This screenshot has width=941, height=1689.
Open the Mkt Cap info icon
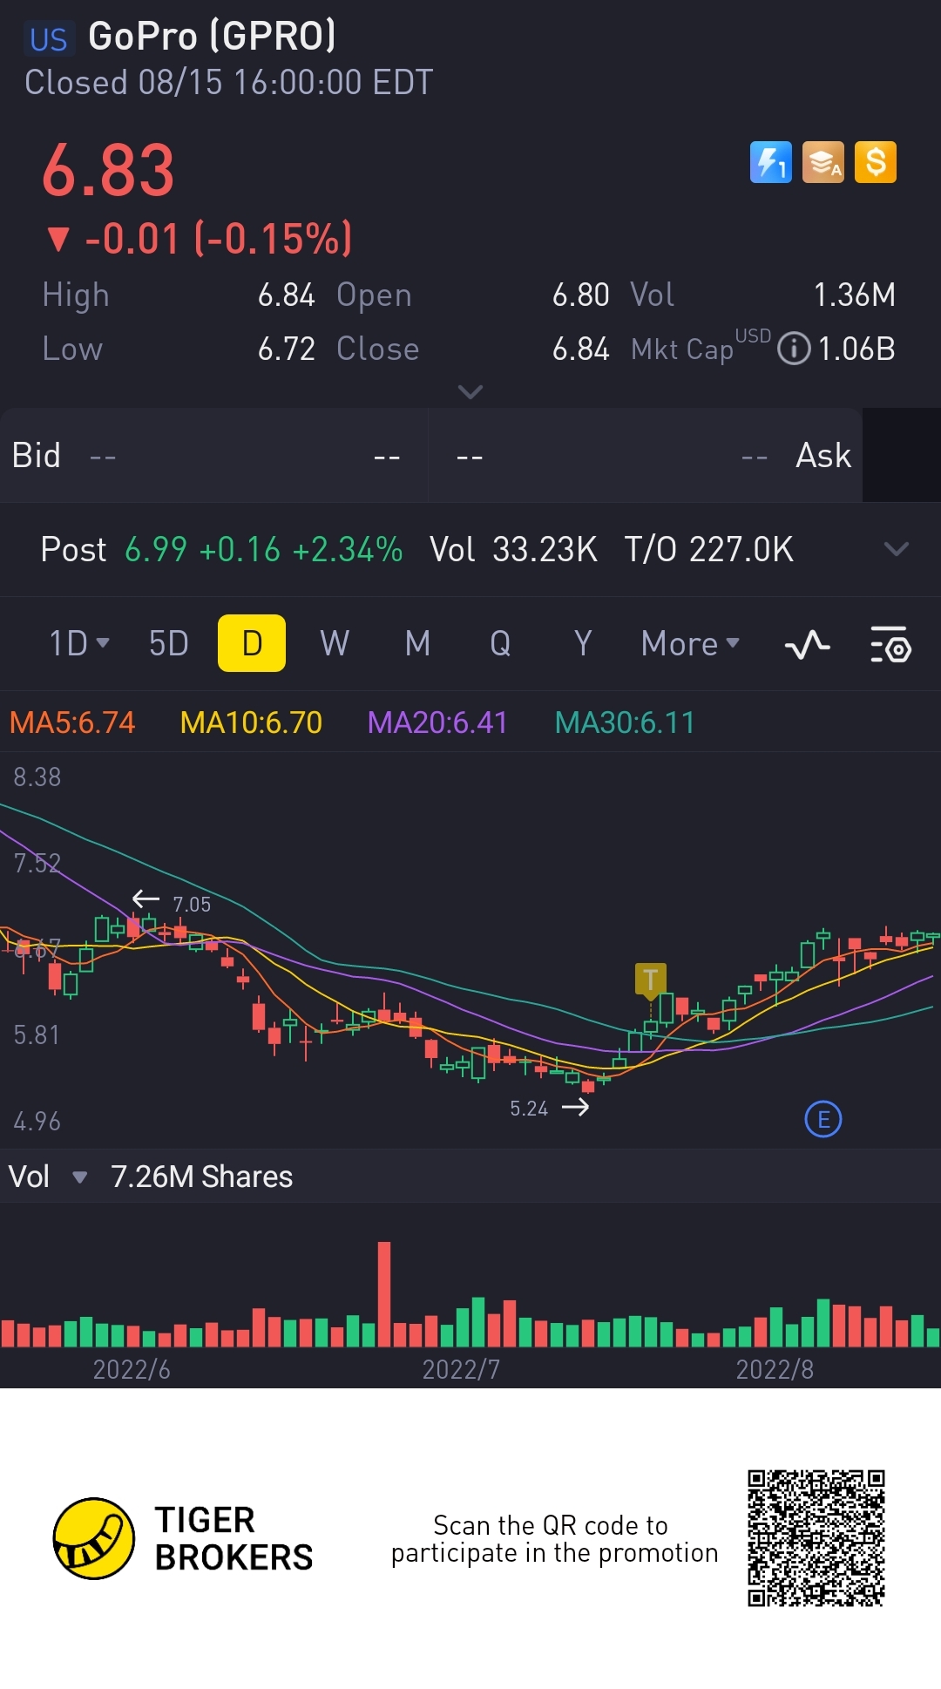point(794,349)
